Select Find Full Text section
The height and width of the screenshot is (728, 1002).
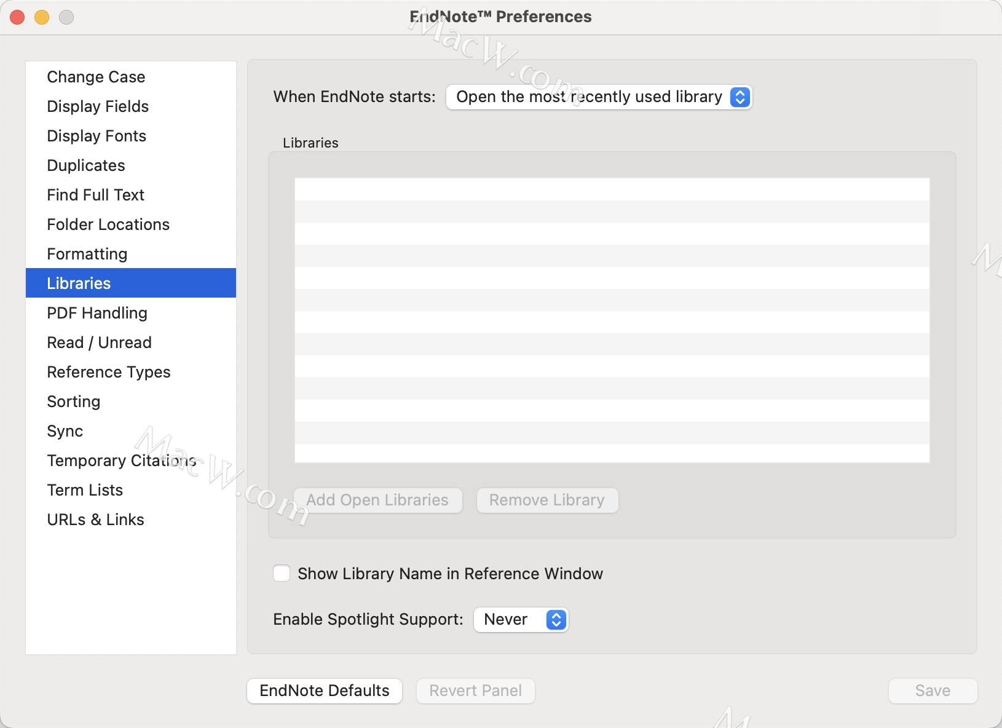pos(131,195)
